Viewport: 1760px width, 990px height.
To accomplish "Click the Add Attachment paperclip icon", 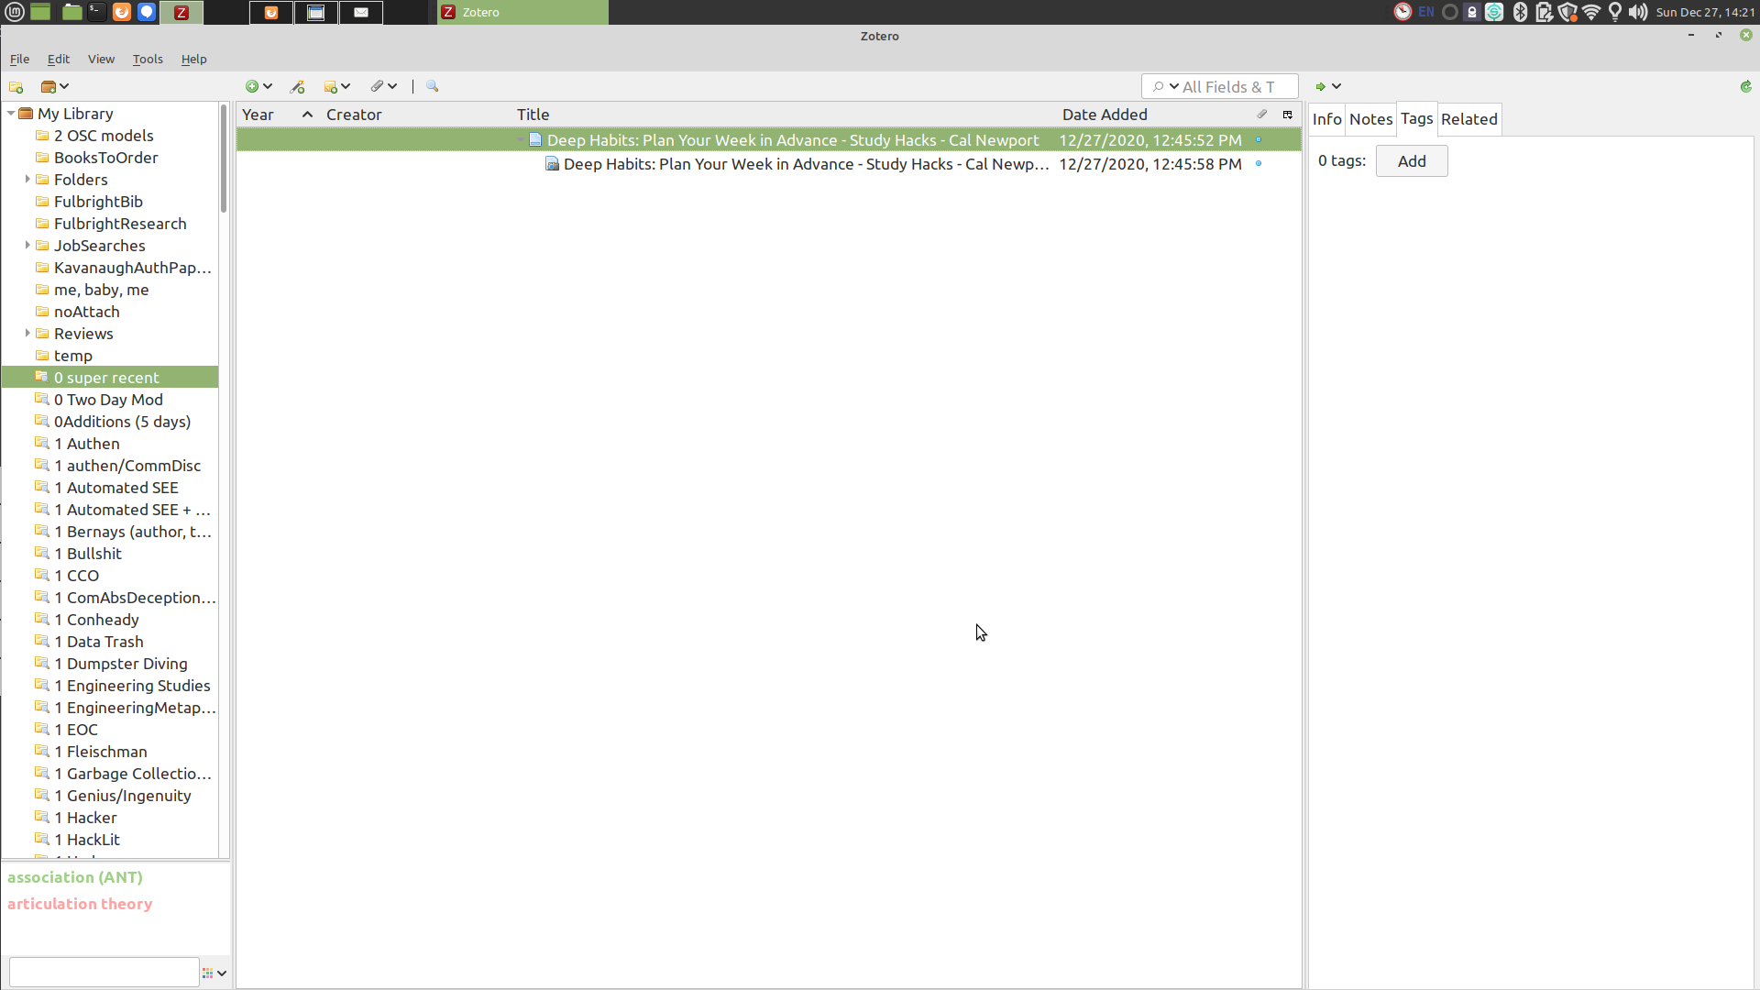I will click(x=377, y=87).
